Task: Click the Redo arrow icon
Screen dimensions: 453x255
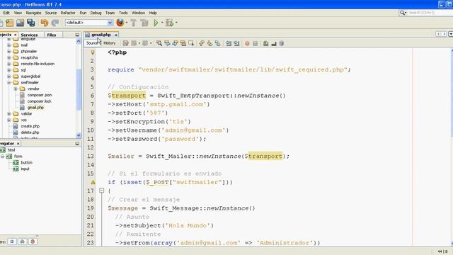Action: (55, 23)
